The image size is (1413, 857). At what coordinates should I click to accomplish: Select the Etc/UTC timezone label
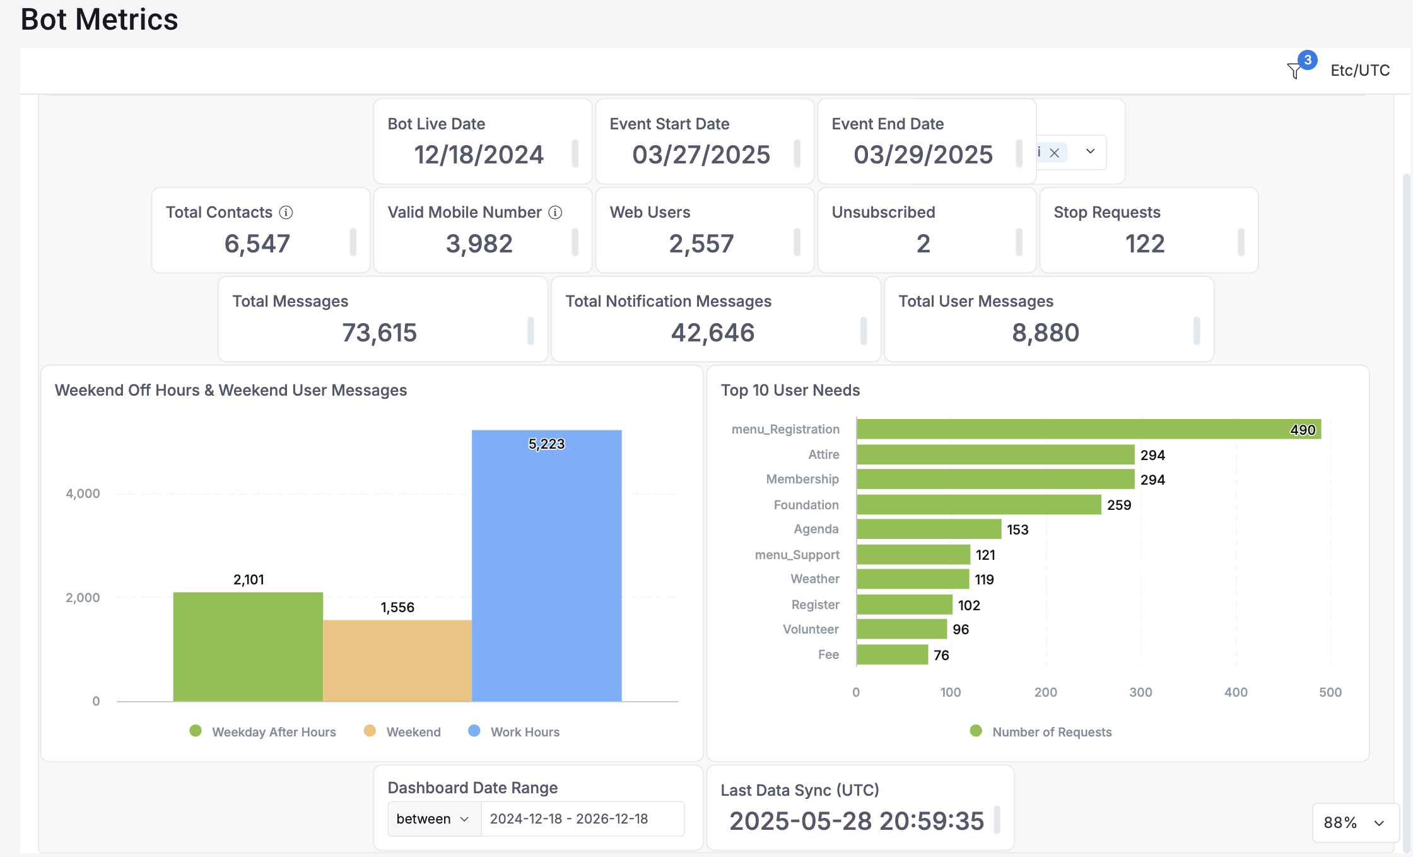coord(1359,69)
